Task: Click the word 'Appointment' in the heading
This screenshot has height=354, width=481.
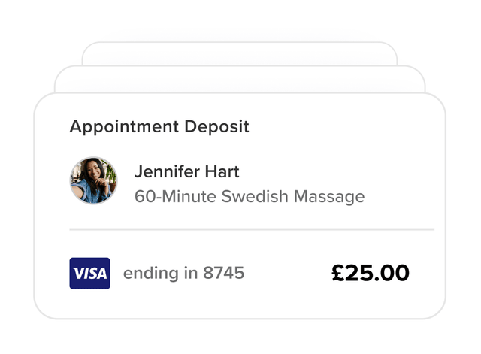Action: click(125, 126)
